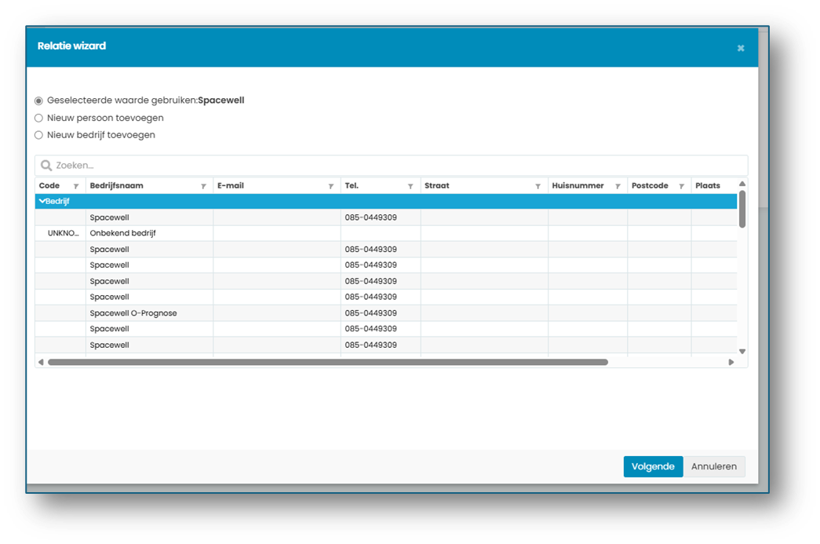Choose 'Nieuw persoon toevoegen' radio option
The width and height of the screenshot is (820, 544).
(38, 119)
